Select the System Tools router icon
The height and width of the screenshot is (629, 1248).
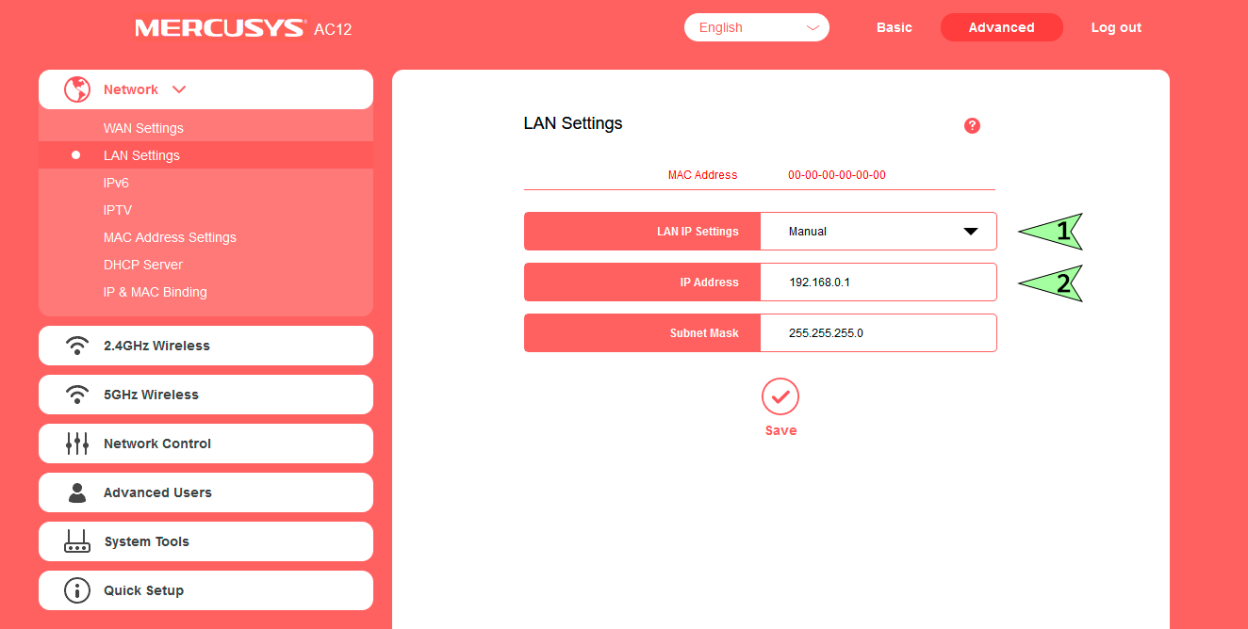[x=77, y=540]
